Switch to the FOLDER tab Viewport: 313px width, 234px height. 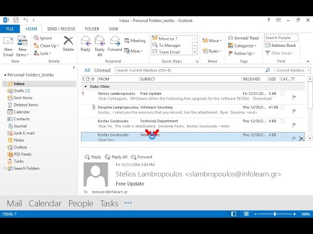coord(92,29)
